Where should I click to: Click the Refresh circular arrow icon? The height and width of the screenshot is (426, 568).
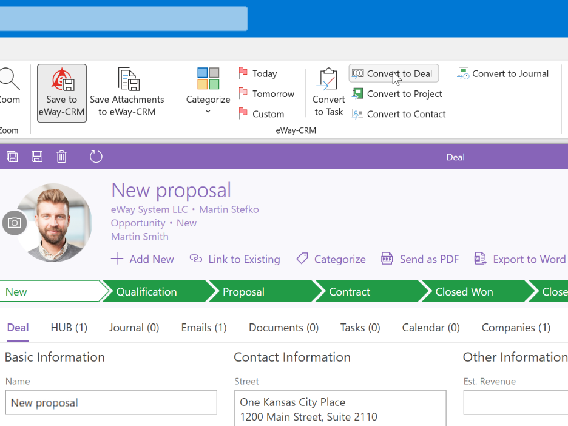pos(96,157)
